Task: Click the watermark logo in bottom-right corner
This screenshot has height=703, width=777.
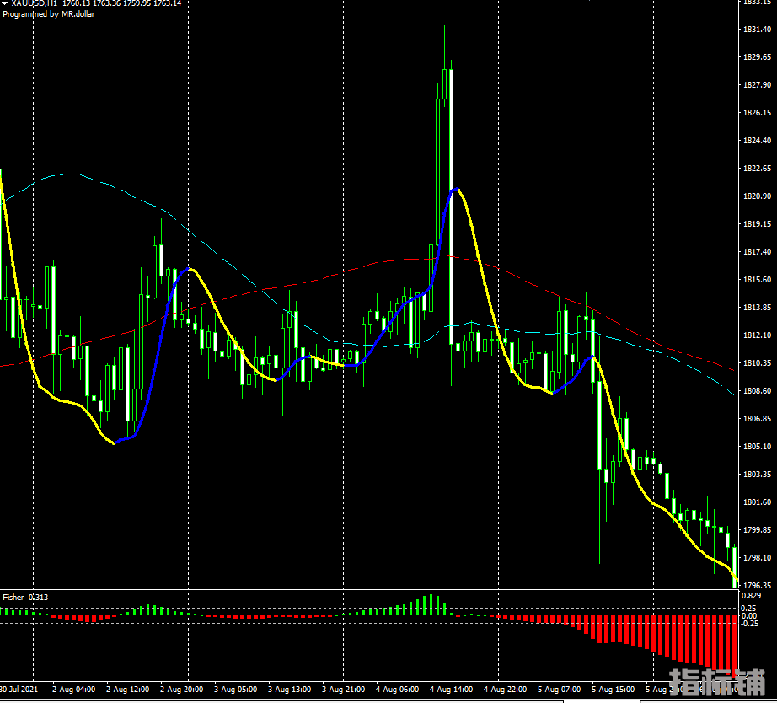Action: click(x=717, y=684)
